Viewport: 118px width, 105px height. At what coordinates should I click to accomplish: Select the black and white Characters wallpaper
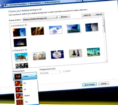22,66
